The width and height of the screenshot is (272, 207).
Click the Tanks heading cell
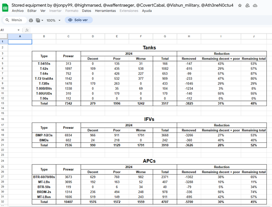click(149, 48)
